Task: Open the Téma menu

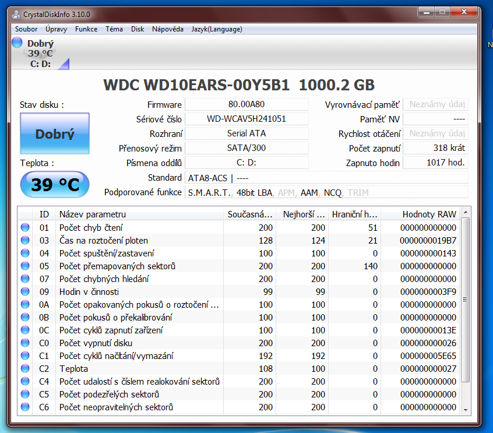Action: point(114,29)
